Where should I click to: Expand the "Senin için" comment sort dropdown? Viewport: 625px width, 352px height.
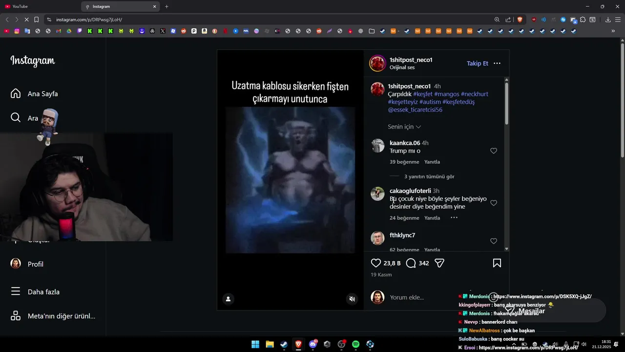tap(404, 127)
